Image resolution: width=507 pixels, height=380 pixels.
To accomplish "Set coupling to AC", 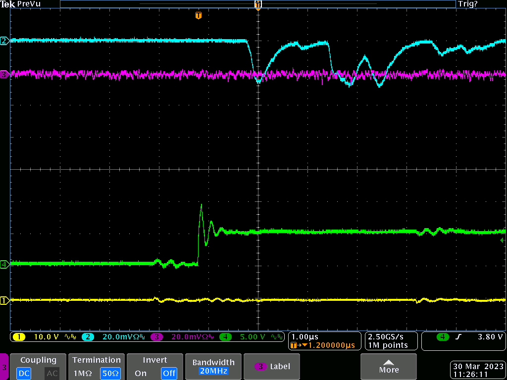I will [52, 373].
